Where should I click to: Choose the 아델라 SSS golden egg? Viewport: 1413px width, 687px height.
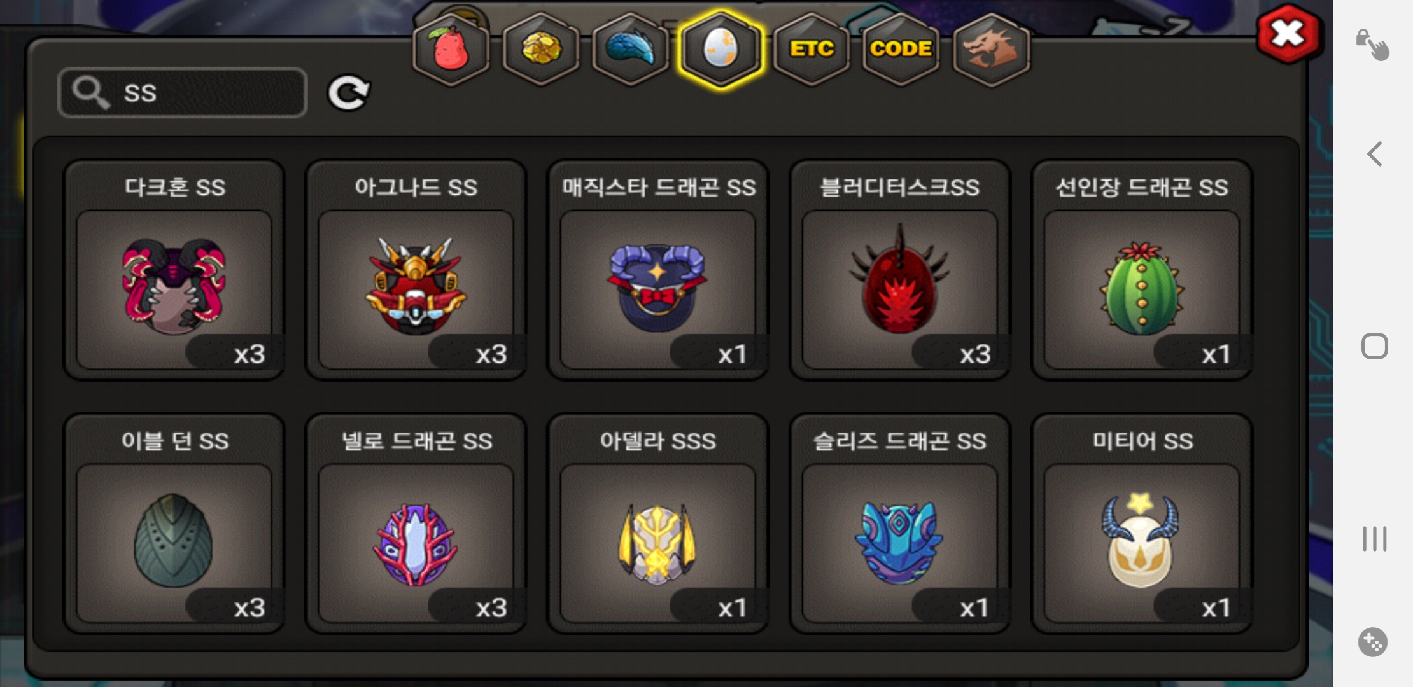click(658, 524)
